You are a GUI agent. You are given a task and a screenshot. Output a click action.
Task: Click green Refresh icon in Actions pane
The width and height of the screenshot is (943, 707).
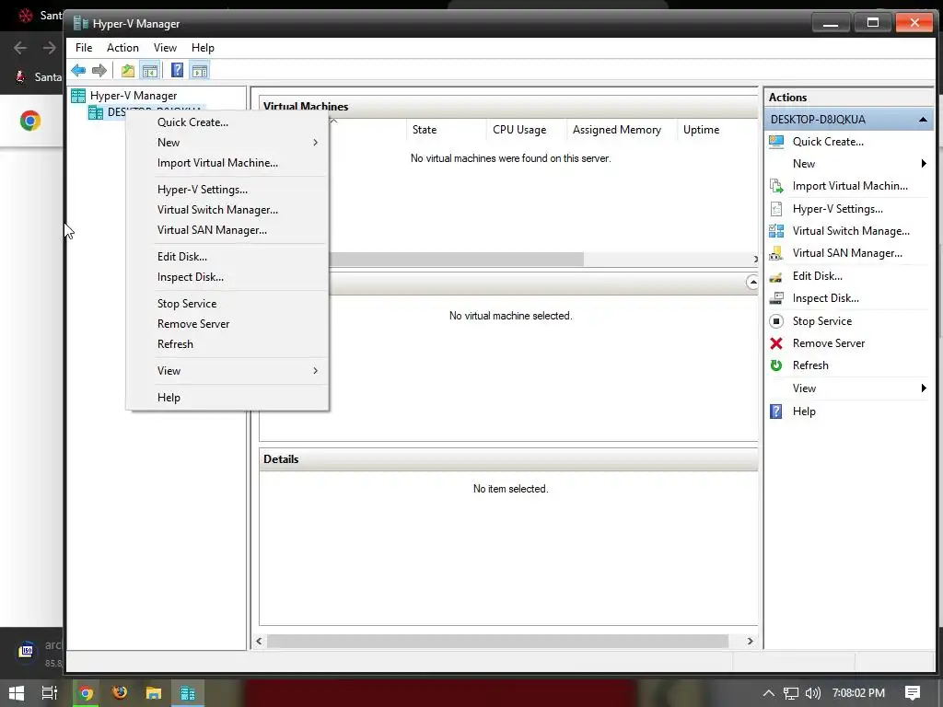776,365
